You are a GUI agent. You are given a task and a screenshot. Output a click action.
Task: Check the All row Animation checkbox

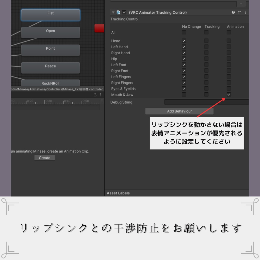point(229,32)
